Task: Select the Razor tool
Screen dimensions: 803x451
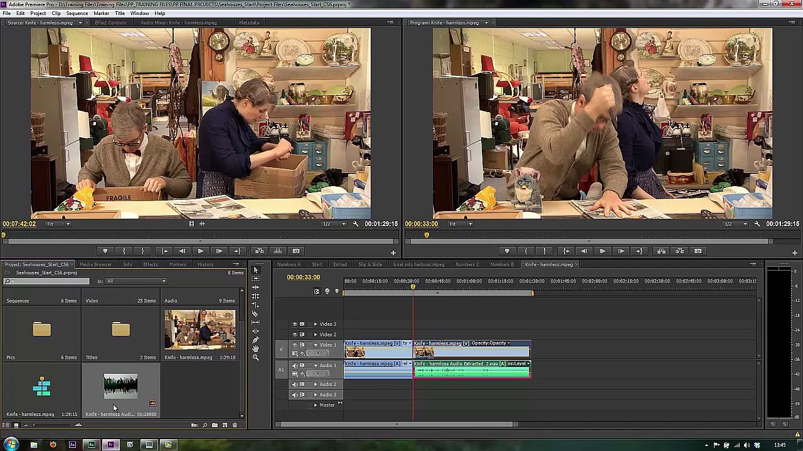Action: click(255, 314)
